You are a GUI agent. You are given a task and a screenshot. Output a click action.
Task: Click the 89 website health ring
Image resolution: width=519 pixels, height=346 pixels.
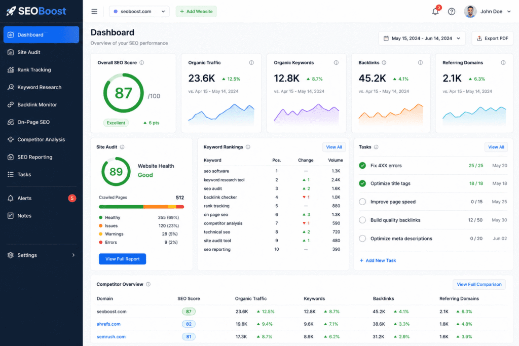pos(116,172)
